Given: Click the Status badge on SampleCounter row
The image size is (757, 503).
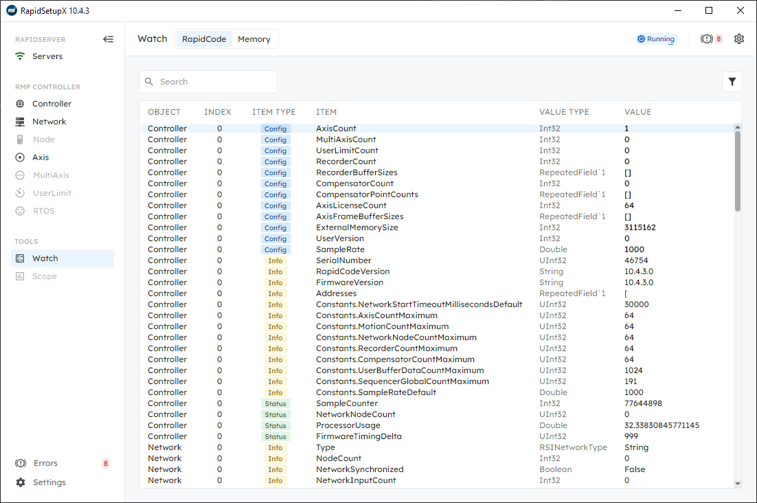Looking at the screenshot, I should (x=275, y=403).
